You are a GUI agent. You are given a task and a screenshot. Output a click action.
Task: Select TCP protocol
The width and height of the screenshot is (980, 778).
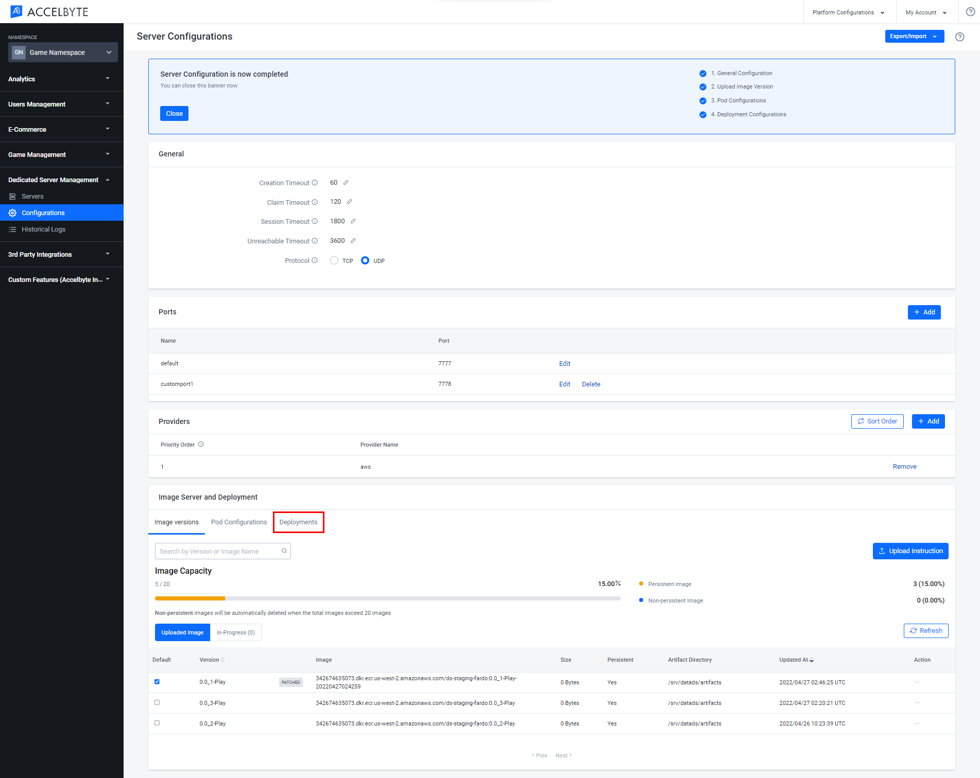point(334,260)
